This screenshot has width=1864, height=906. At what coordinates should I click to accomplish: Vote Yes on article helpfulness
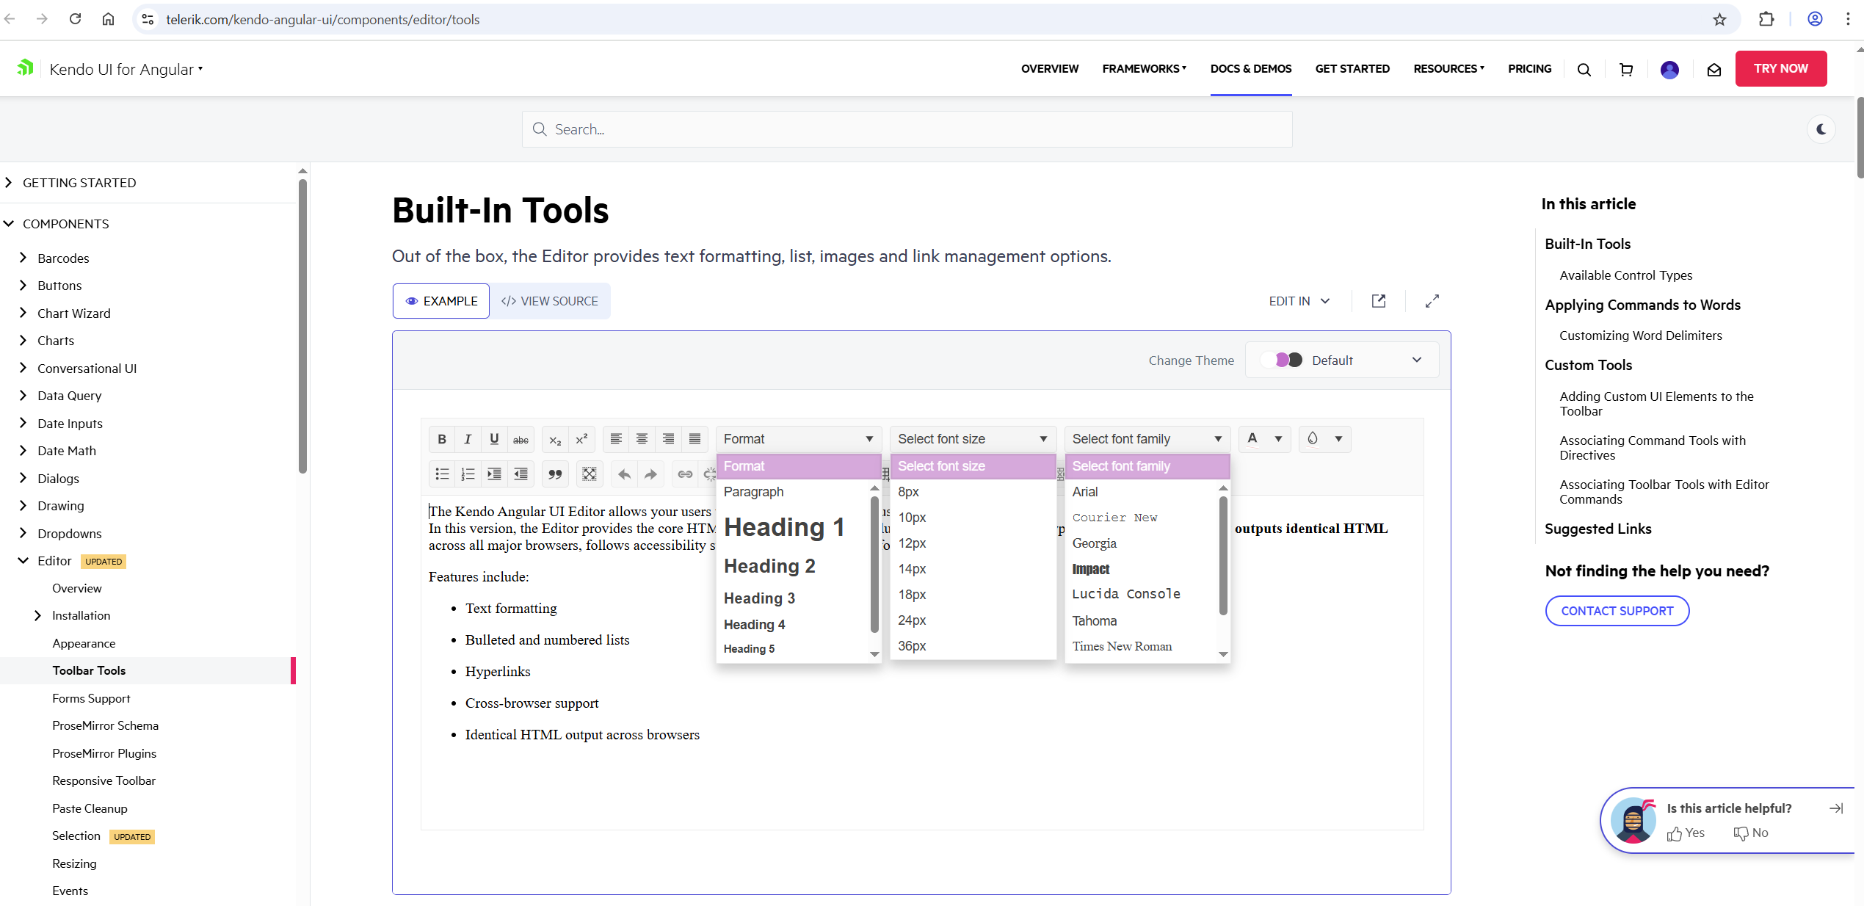[x=1686, y=833]
